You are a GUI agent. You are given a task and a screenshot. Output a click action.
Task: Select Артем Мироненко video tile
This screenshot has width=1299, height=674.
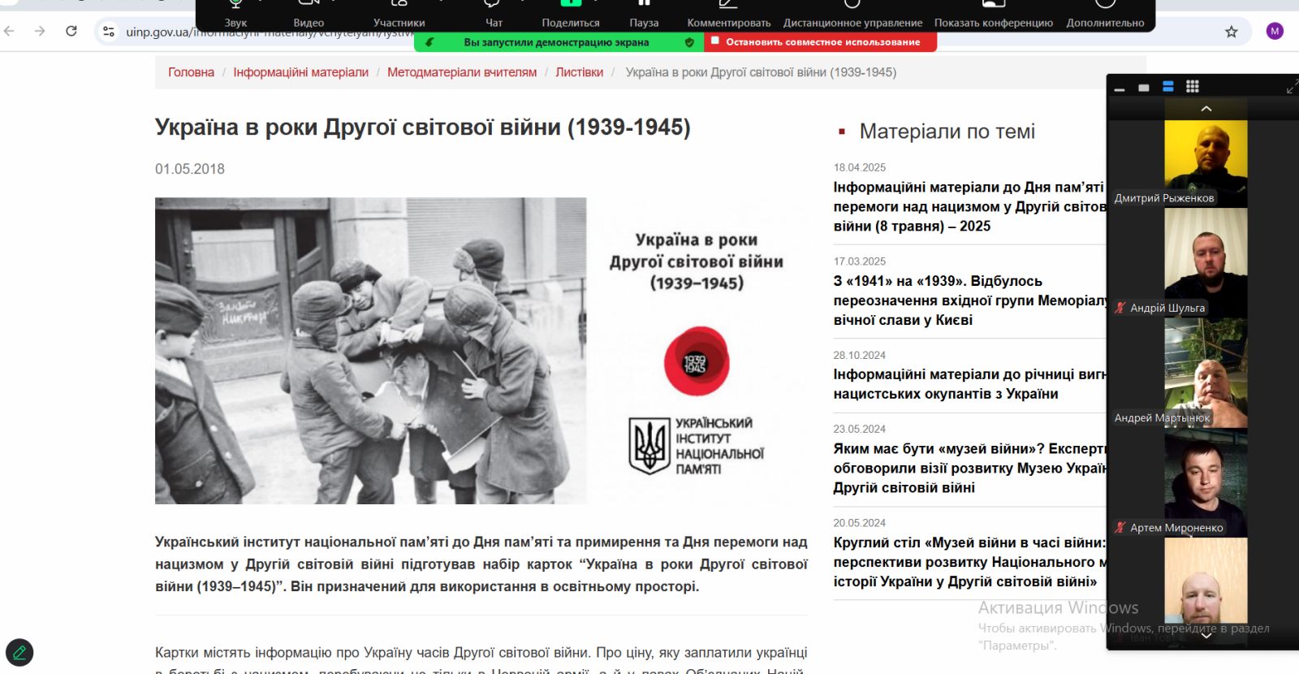(1206, 482)
